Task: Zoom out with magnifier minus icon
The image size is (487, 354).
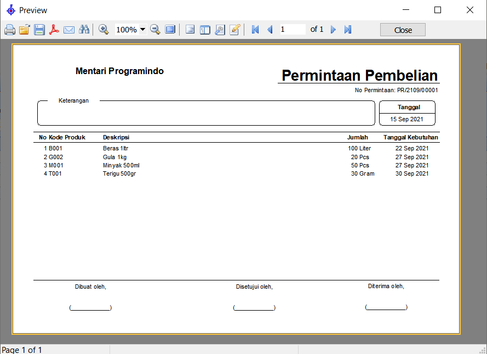Action: coord(155,30)
